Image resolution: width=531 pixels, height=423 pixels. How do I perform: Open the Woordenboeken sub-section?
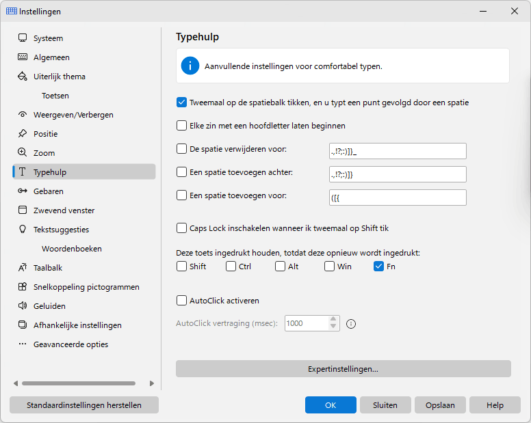71,249
